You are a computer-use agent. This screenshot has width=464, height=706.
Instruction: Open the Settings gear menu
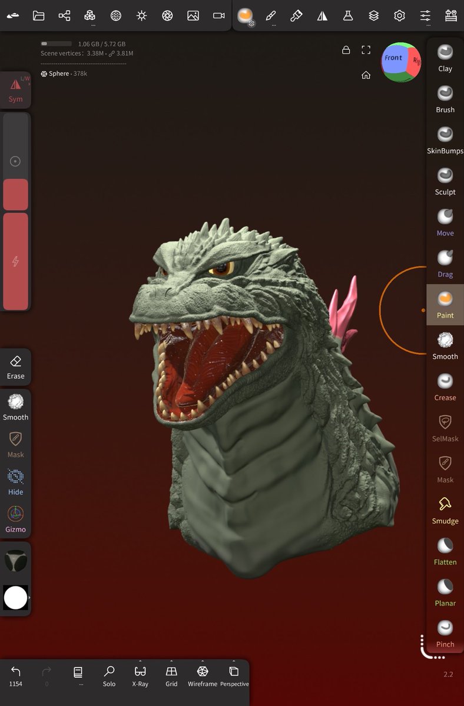(400, 16)
